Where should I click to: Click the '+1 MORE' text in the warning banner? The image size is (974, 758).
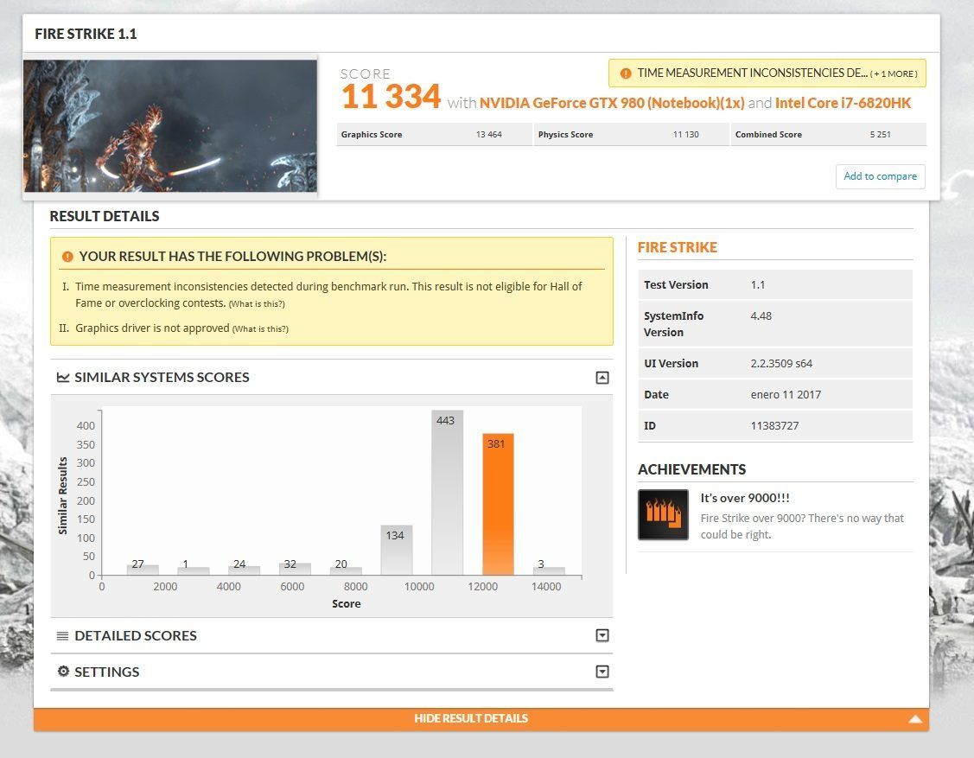pos(894,74)
